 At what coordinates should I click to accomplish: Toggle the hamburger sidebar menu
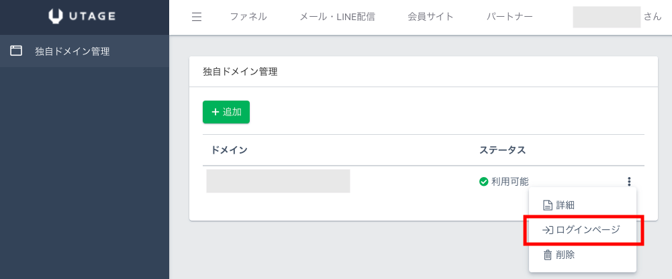pos(197,17)
